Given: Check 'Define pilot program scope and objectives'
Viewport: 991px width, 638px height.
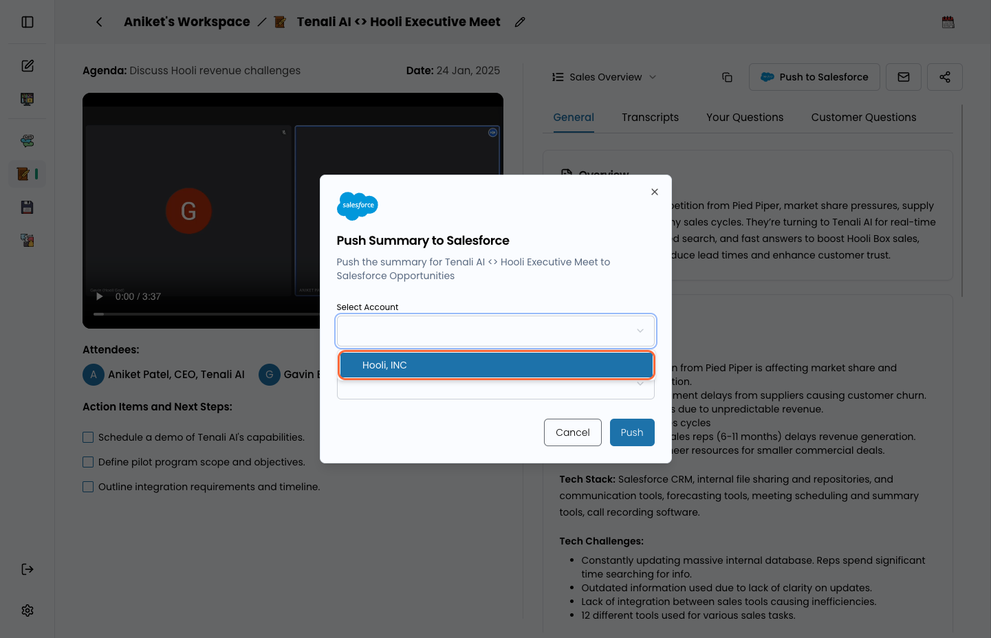Looking at the screenshot, I should (x=88, y=462).
